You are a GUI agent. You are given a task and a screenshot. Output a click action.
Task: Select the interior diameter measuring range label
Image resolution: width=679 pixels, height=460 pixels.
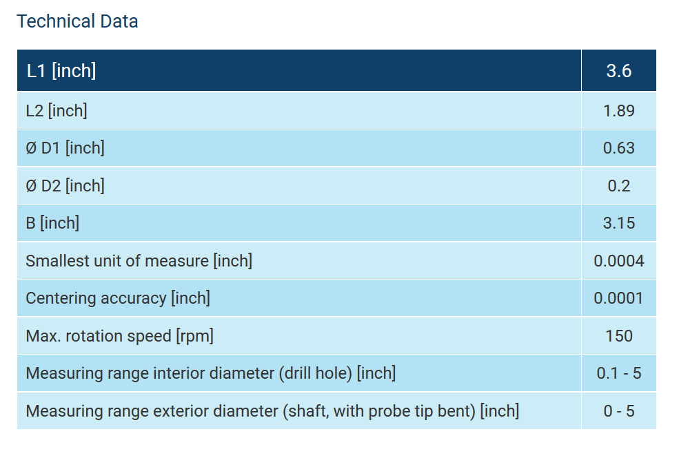click(210, 373)
